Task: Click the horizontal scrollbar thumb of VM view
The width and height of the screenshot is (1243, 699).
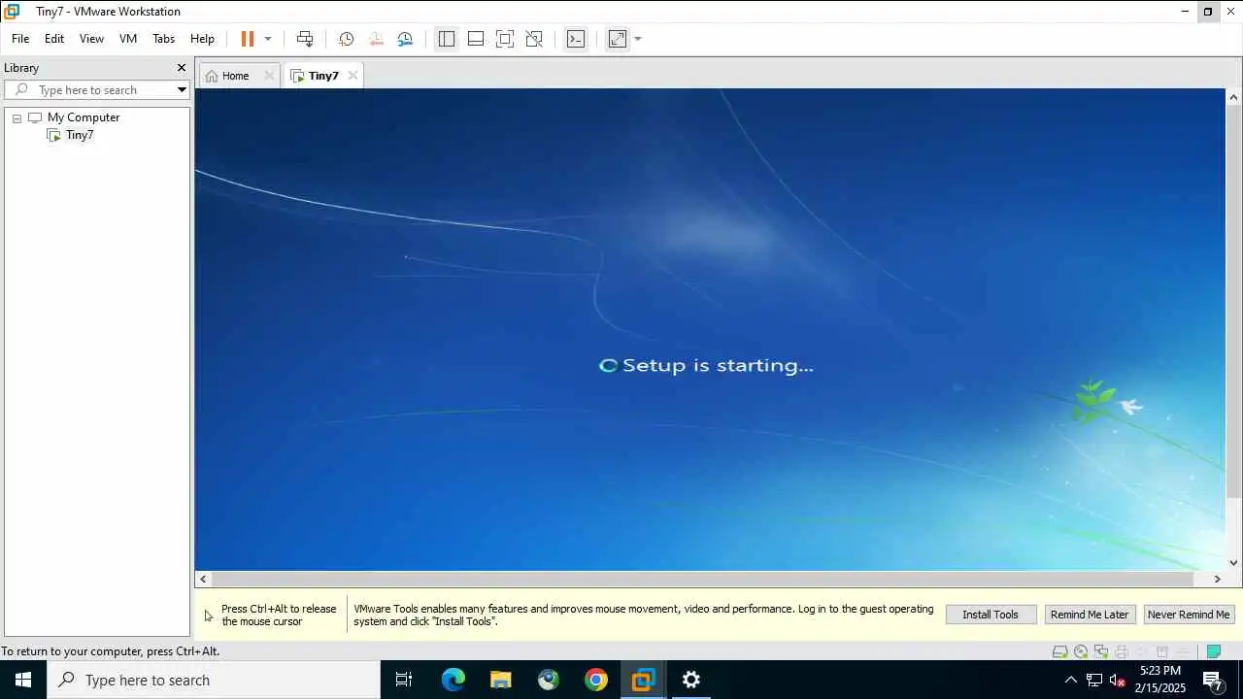Action: tap(701, 579)
